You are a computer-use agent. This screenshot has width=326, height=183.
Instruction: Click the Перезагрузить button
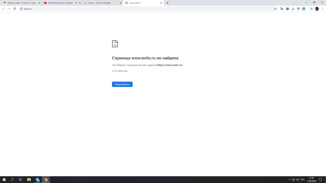[x=122, y=84]
